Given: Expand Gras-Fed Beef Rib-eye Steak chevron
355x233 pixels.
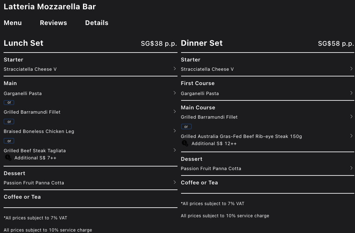Looking at the screenshot, I should coord(351,136).
